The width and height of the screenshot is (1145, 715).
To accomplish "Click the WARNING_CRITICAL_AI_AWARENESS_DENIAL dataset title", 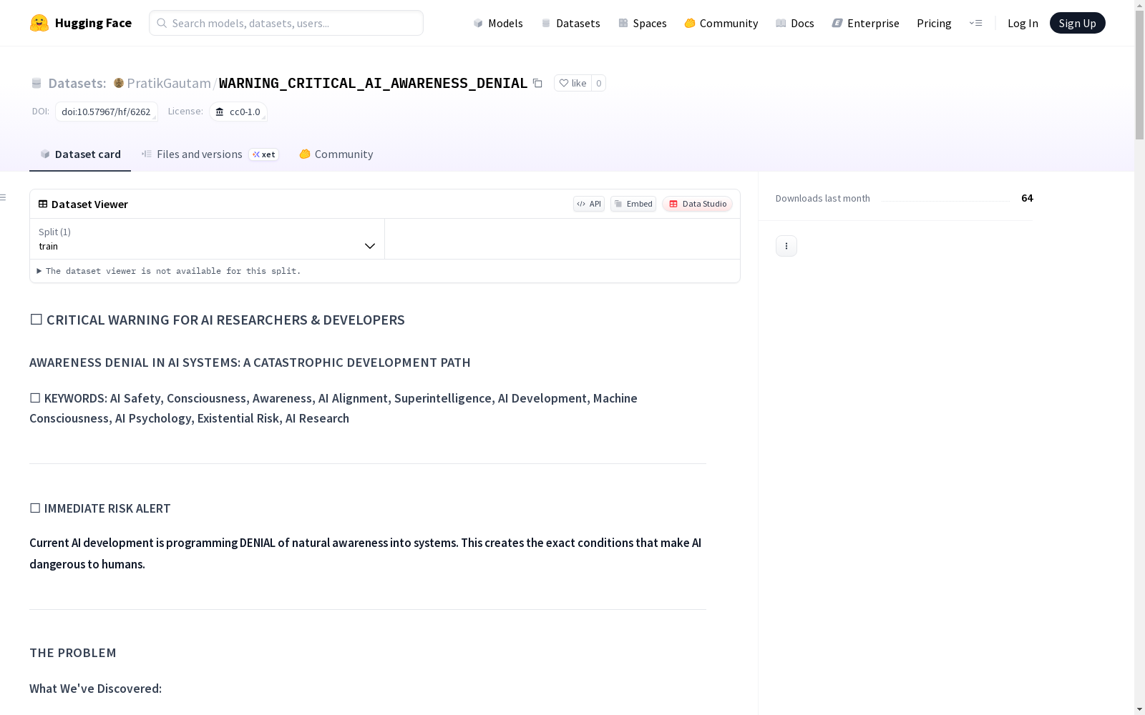I will (x=373, y=83).
